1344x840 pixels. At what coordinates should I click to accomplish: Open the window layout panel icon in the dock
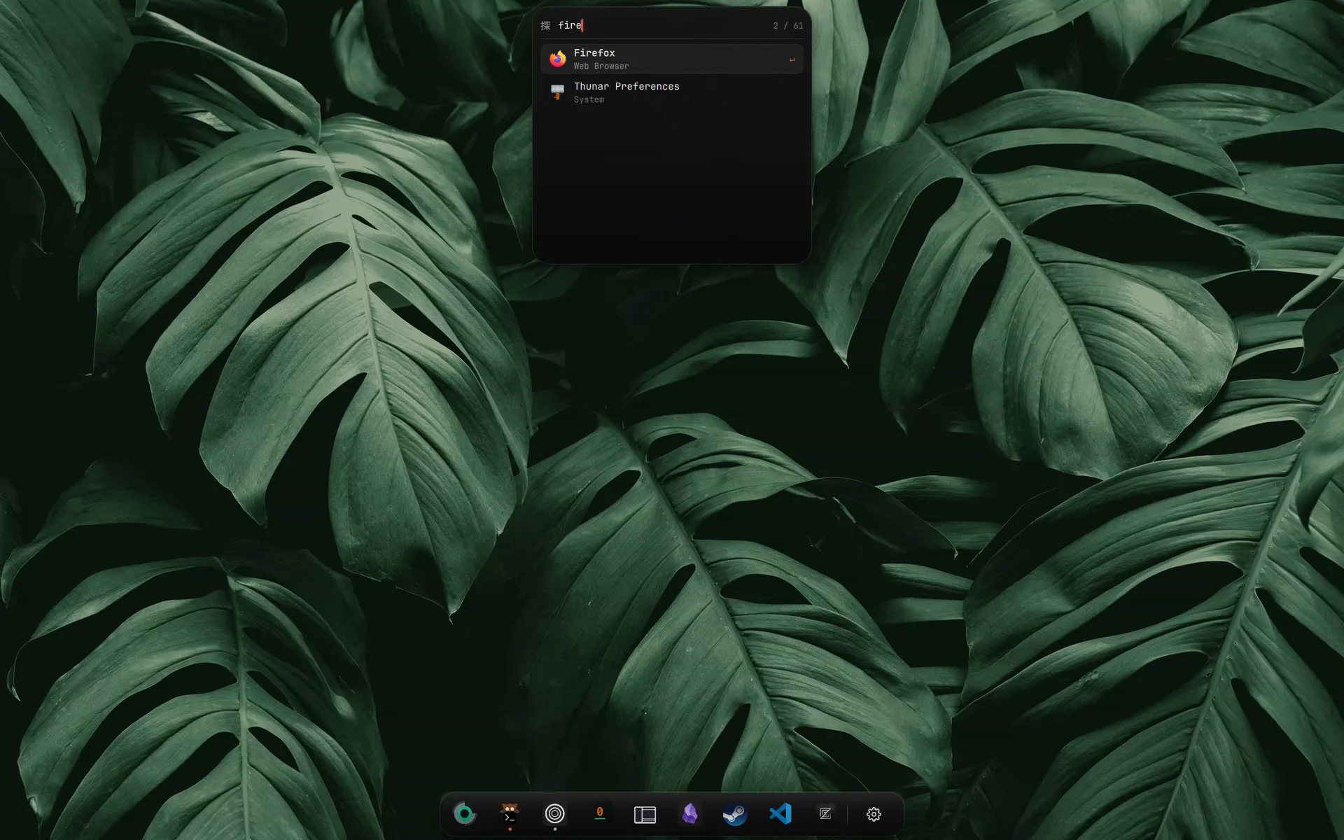point(645,814)
